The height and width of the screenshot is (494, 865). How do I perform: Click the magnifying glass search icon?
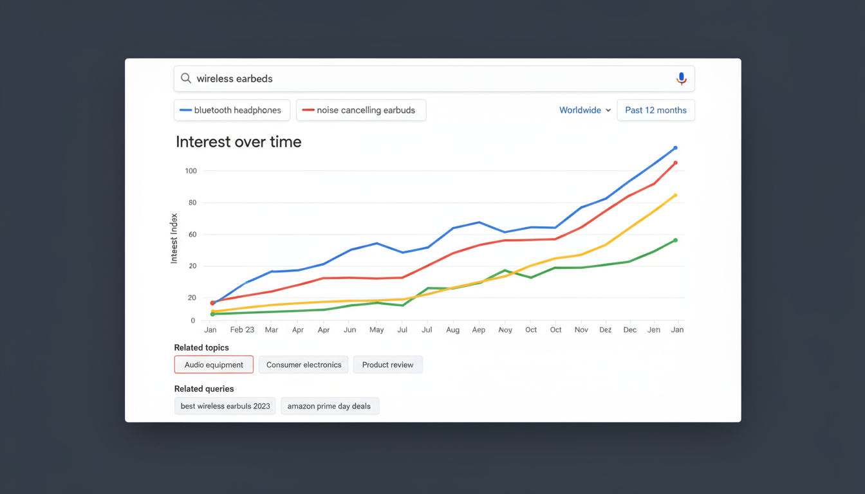coord(186,78)
